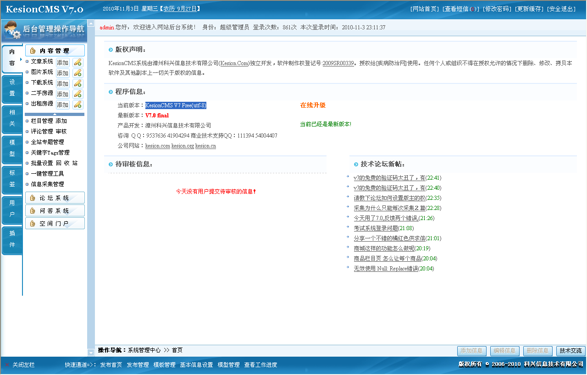Open forum post 商城这样的功能怎么做呢
Viewport: 587px width, 375px height.
[x=384, y=248]
